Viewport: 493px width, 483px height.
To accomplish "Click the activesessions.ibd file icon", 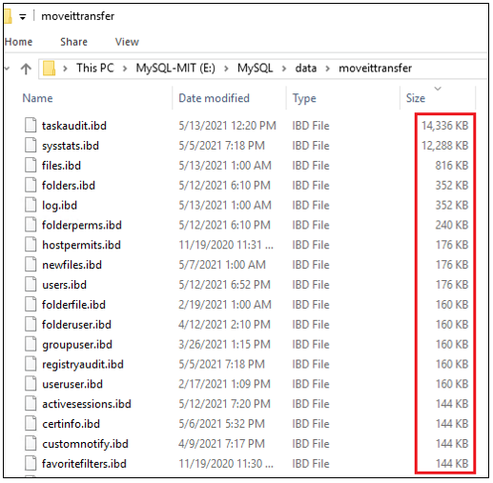I will (31, 404).
